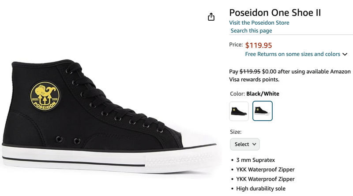The height and width of the screenshot is (196, 353).
Task: Click Free Returns on some sizes link
Action: [293, 54]
